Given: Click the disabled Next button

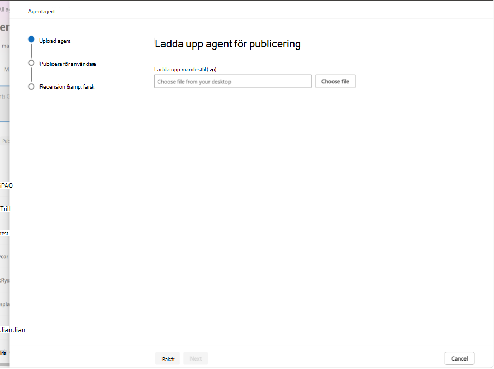Looking at the screenshot, I should coord(196,358).
